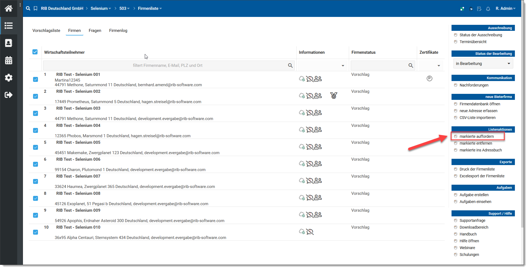Uncheck RIB Test - Selenium 008 row
528x269 pixels.
(36, 198)
